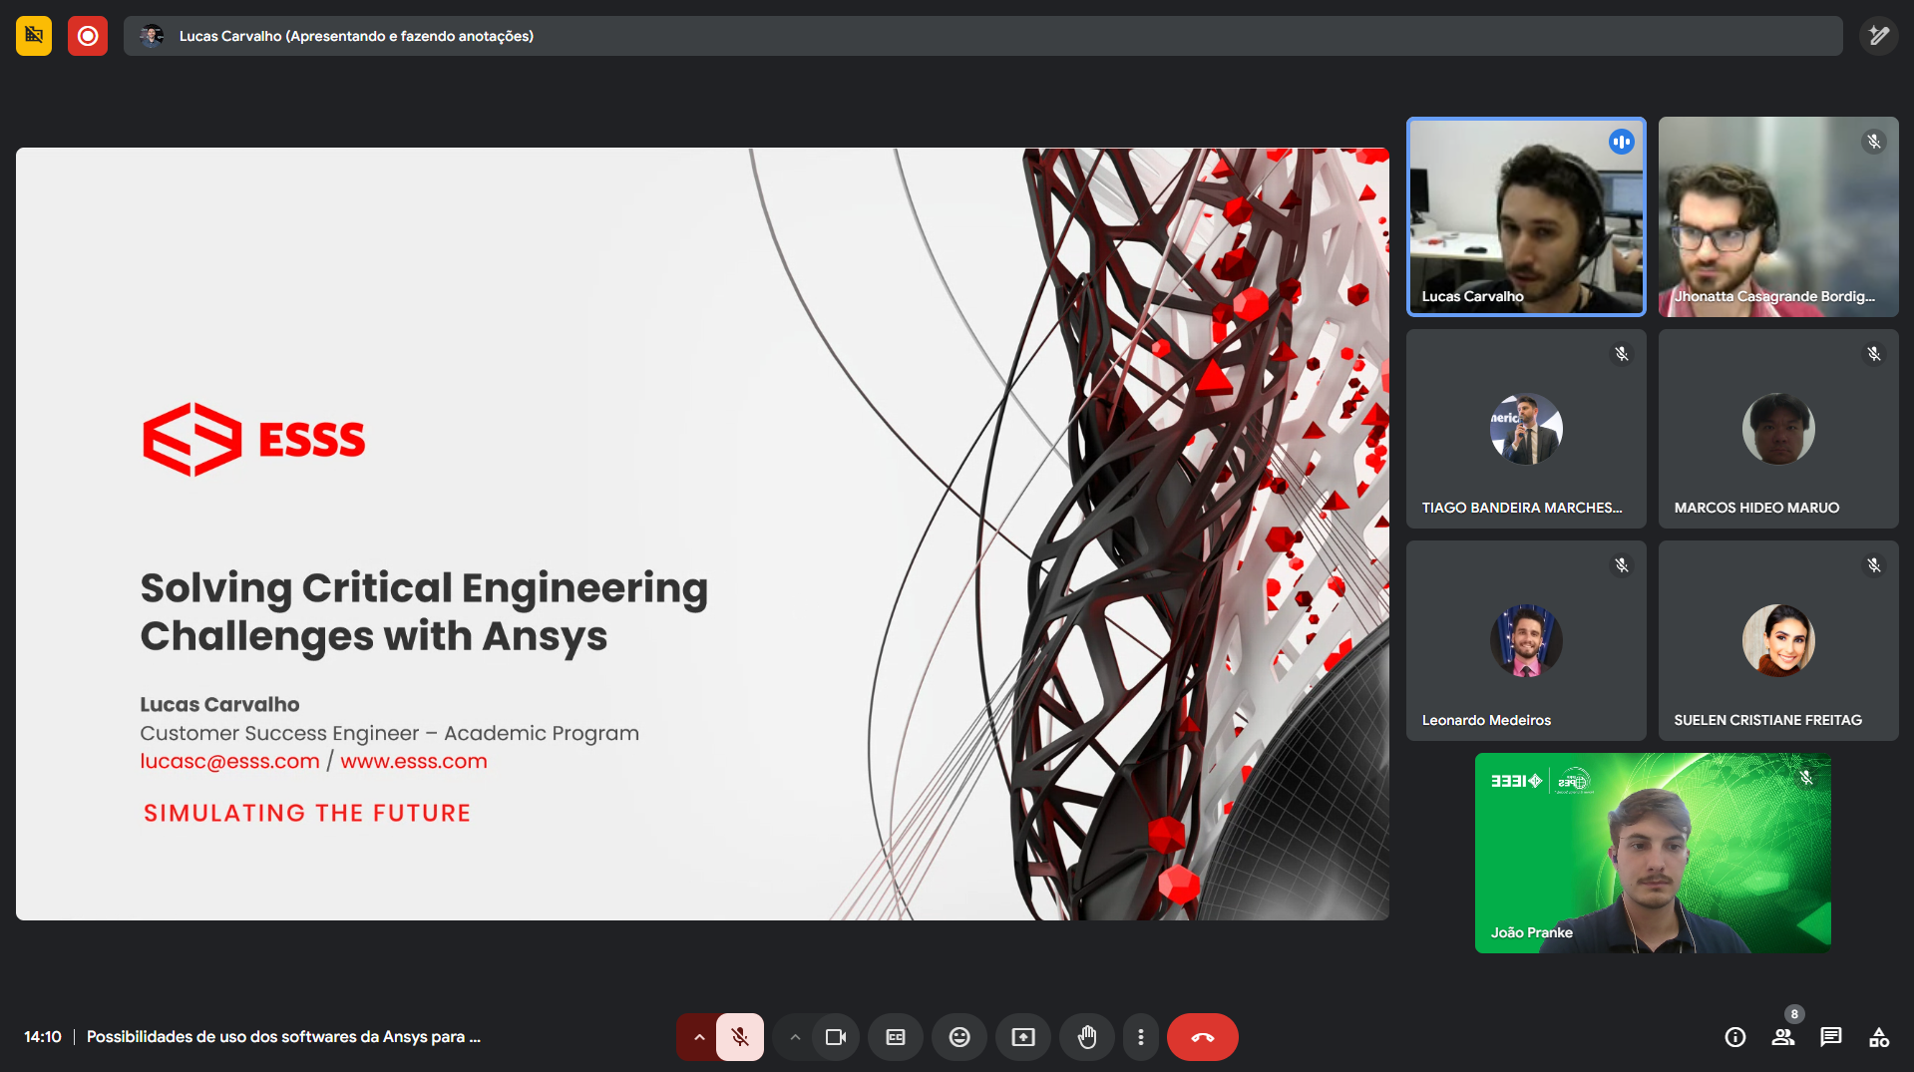Viewport: 1914px width, 1072px height.
Task: Toggle closed captions
Action: (896, 1037)
